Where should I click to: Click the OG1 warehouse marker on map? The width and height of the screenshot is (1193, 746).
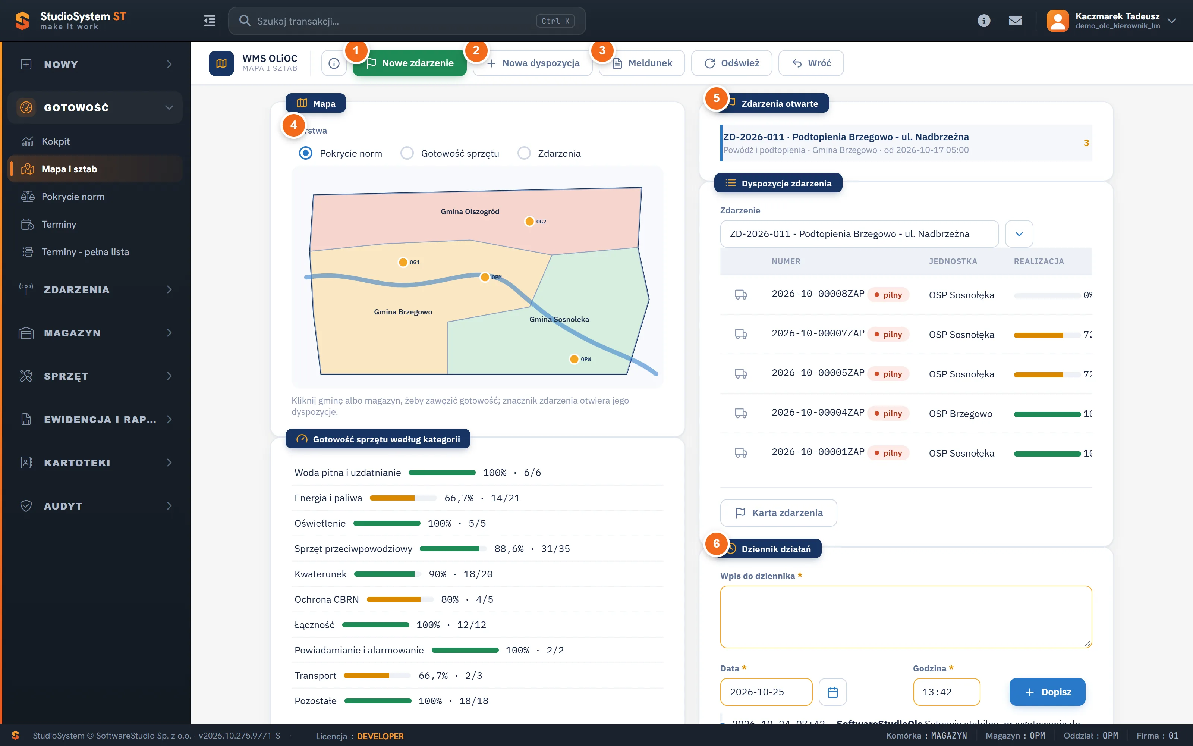403,262
